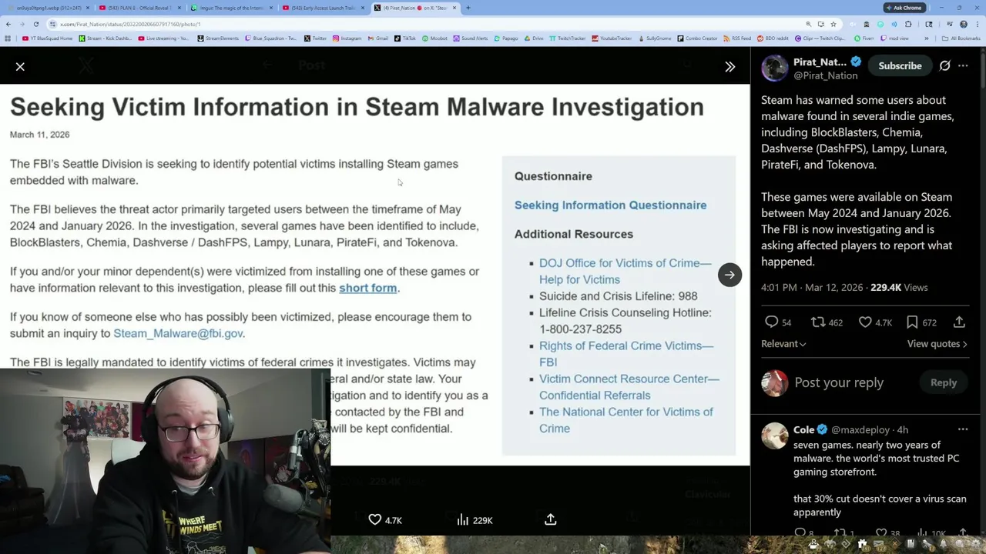Open Pirat_Nation profile avatar
This screenshot has height=554, width=986.
(774, 68)
